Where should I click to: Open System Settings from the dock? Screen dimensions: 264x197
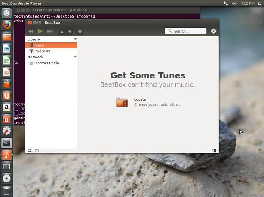pos(6,131)
